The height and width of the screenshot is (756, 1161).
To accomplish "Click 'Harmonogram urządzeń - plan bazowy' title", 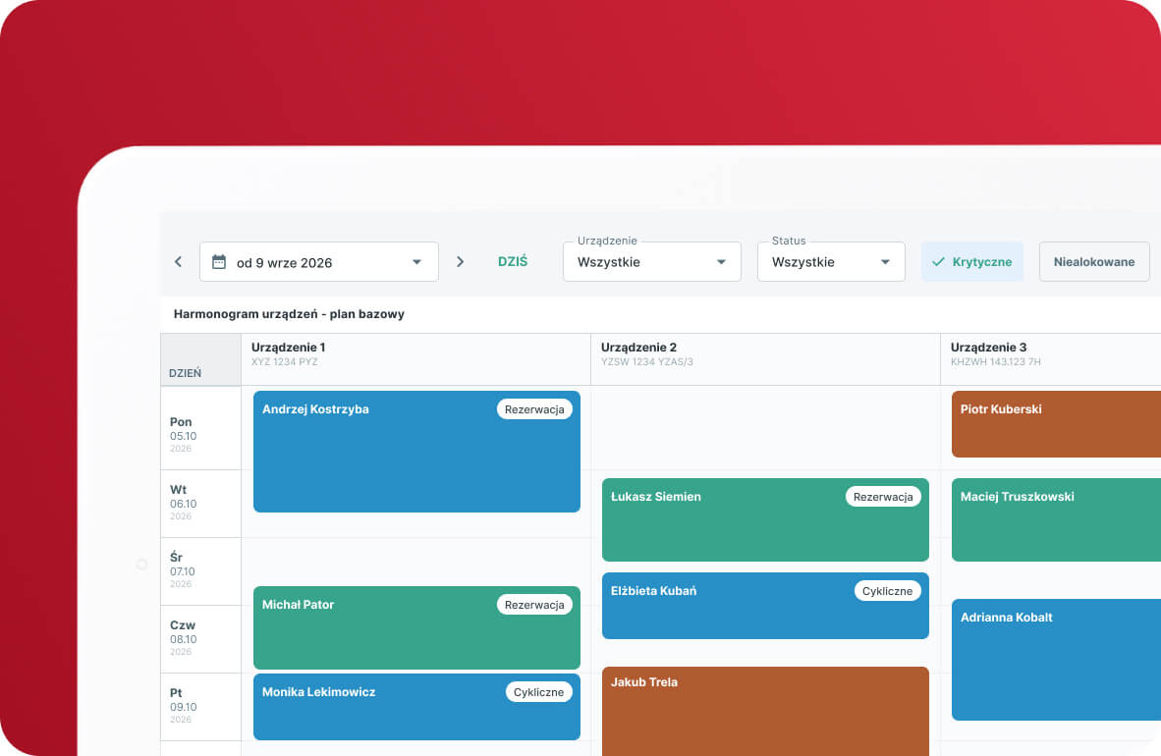I will (289, 314).
